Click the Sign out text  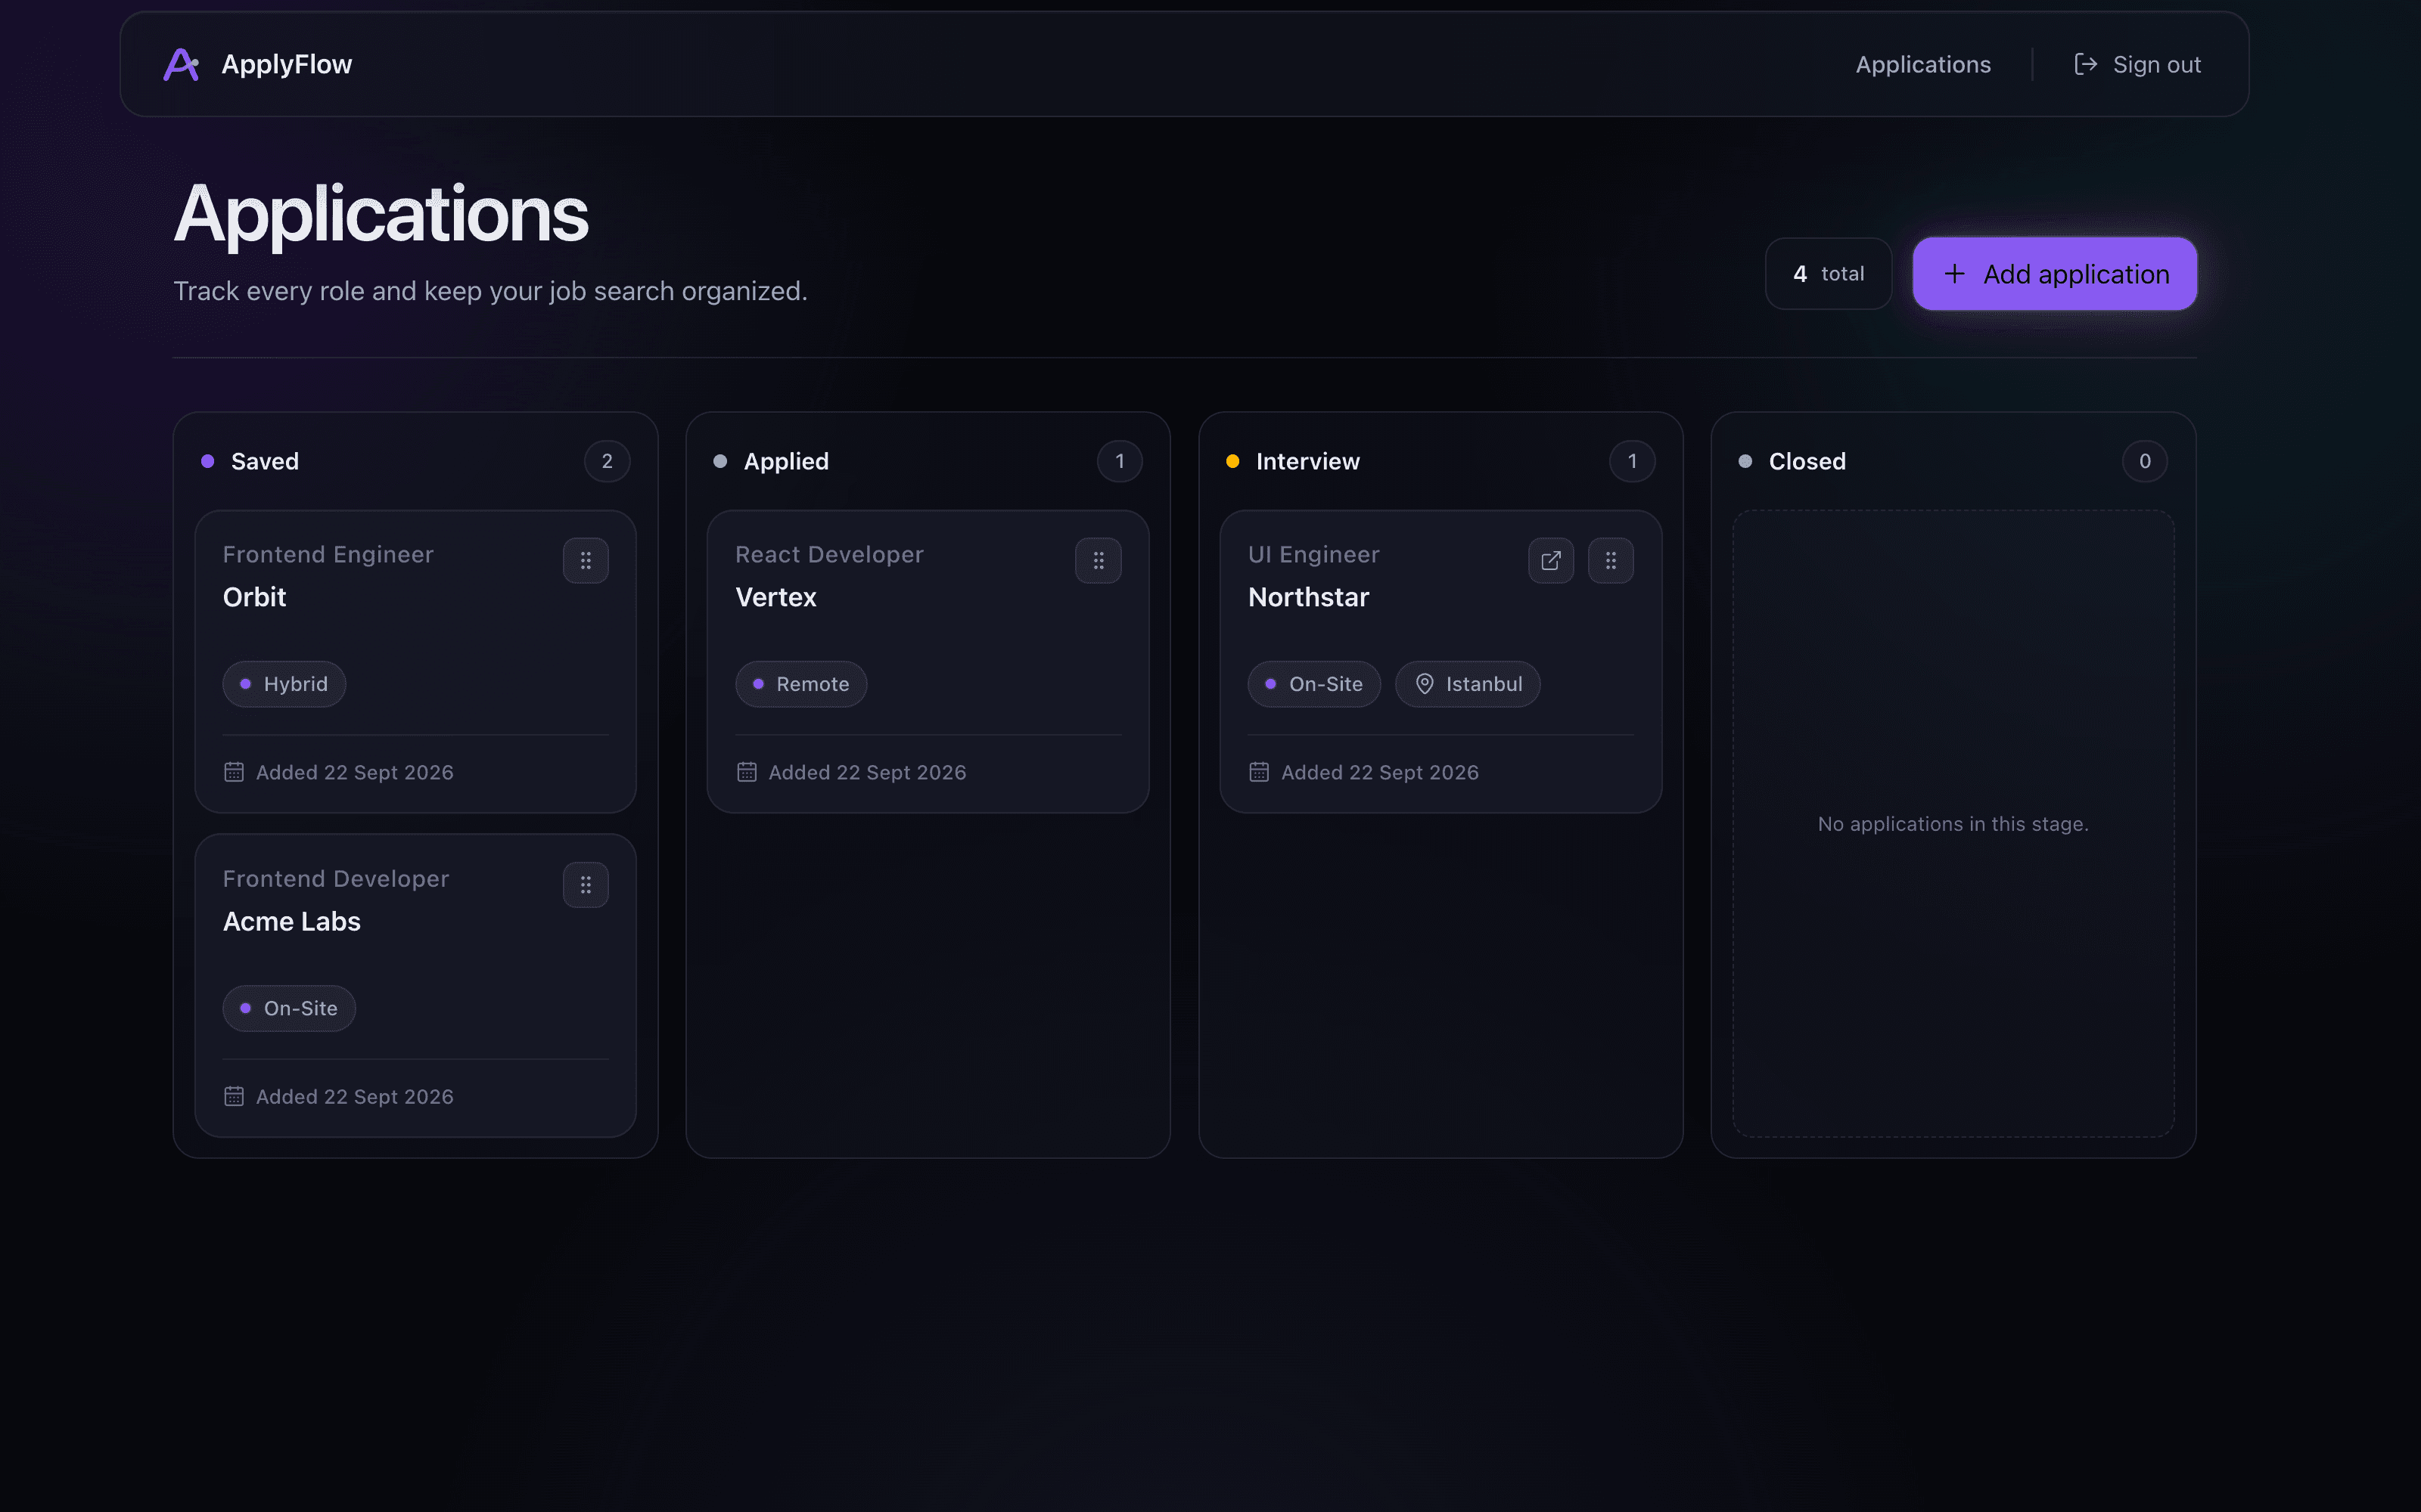[x=2156, y=64]
